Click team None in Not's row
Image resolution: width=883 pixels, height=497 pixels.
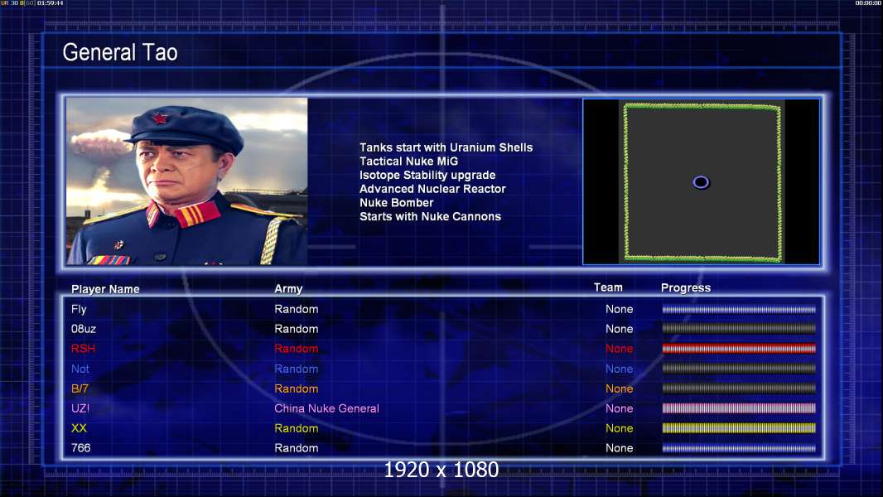(x=620, y=369)
